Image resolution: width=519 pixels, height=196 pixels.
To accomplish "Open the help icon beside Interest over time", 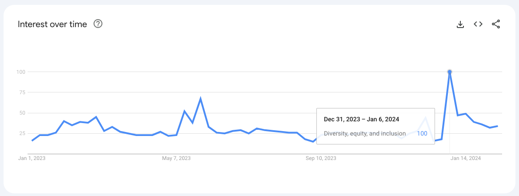I will point(98,24).
